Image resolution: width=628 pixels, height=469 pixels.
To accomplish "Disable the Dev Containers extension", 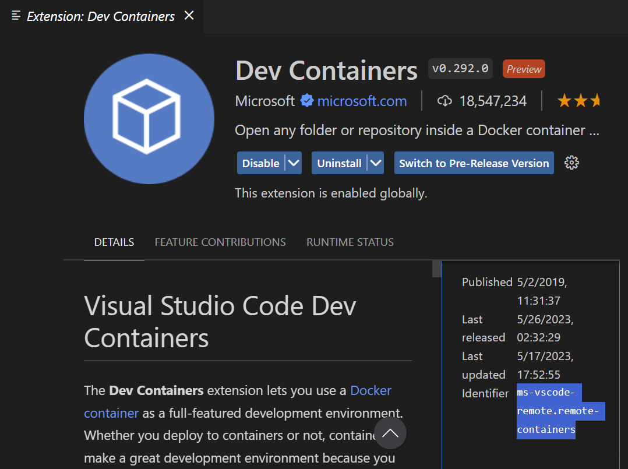I will coord(261,163).
